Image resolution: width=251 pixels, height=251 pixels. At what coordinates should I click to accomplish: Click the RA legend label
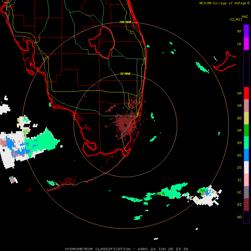point(239,143)
